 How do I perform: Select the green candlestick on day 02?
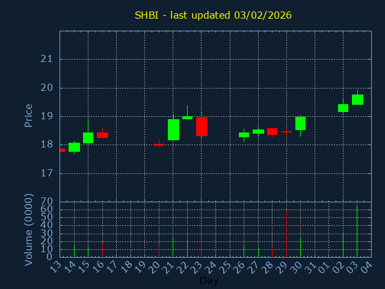coord(343,108)
